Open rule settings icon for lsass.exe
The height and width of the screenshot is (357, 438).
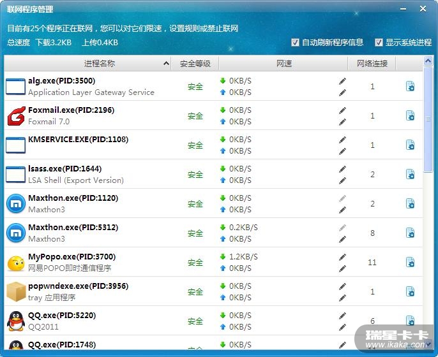pos(410,174)
